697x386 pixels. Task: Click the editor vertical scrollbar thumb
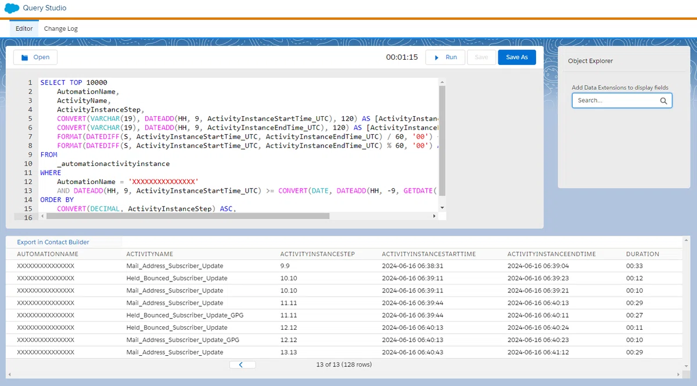442,141
